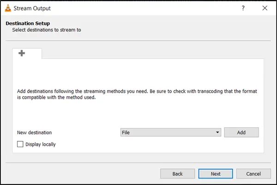Image resolution: width=277 pixels, height=185 pixels.
Task: Click the New destination label
Action: coord(35,132)
